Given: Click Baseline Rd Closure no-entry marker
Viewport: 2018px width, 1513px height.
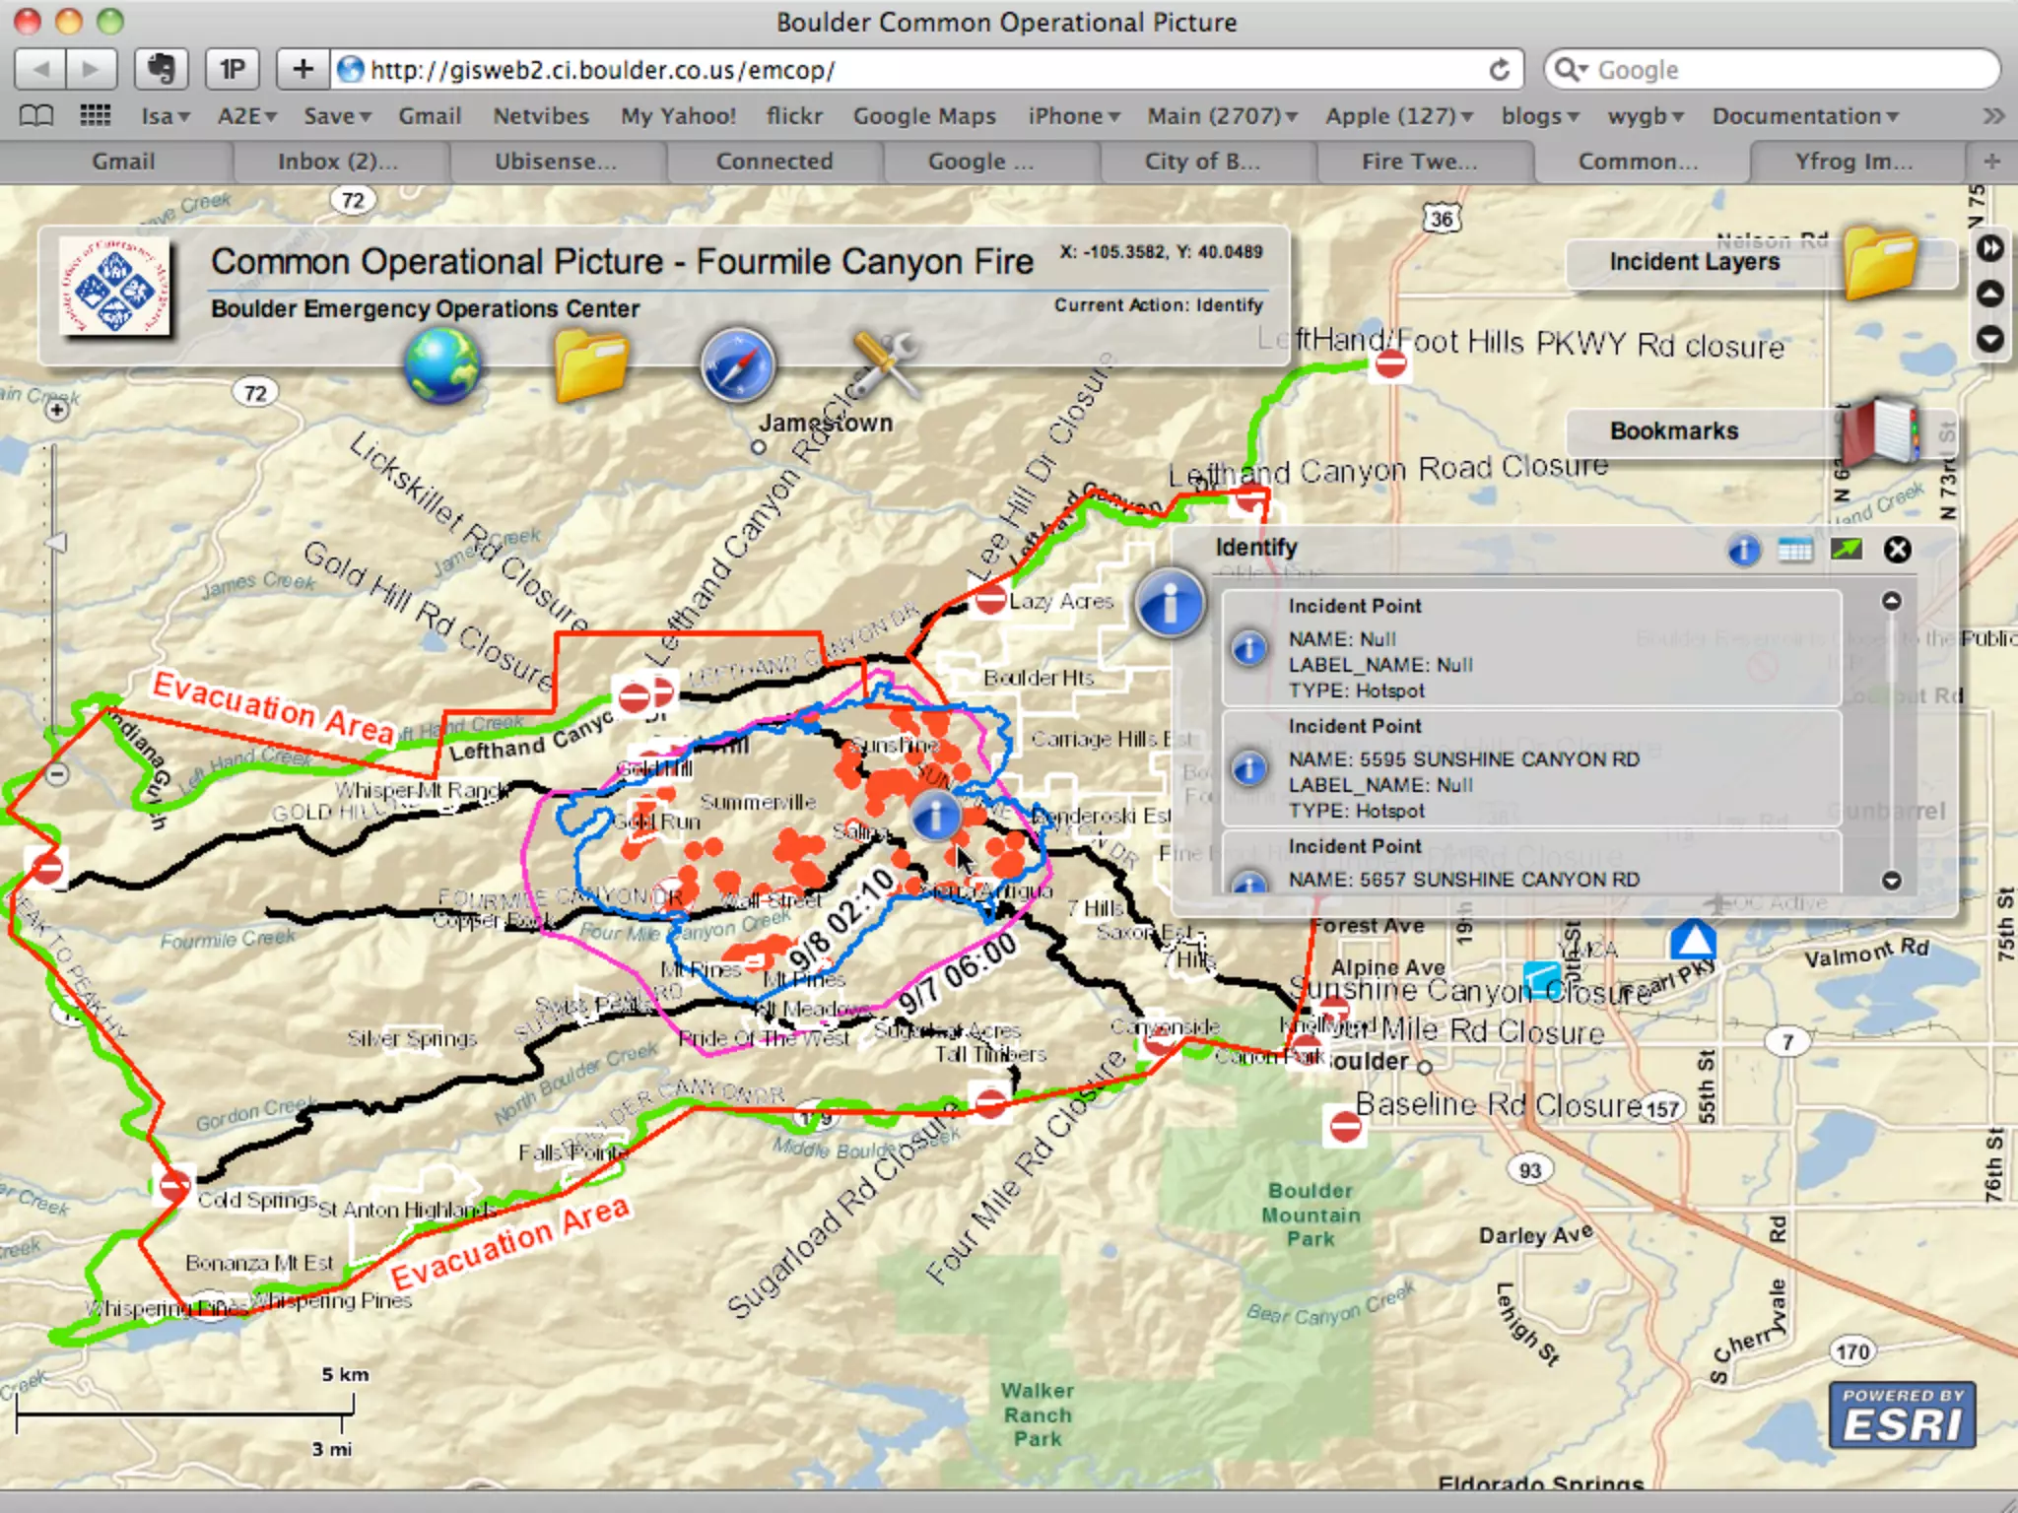Looking at the screenshot, I should [x=1345, y=1126].
